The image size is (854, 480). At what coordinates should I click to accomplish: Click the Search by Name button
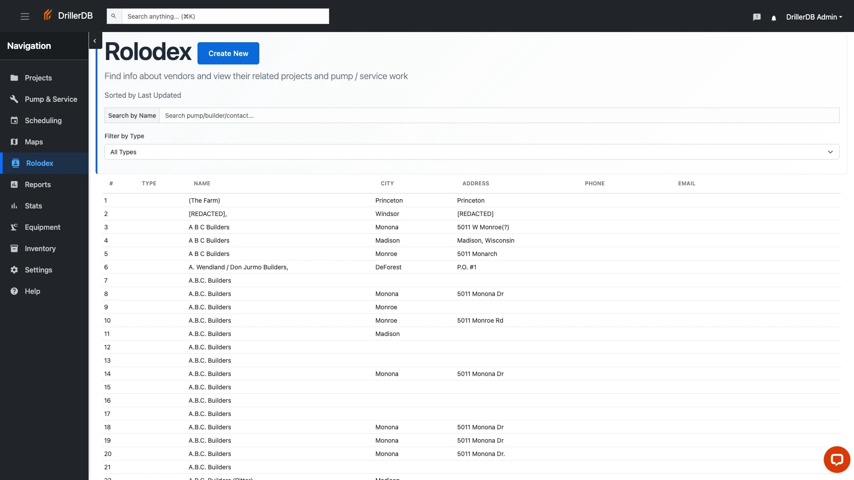click(x=132, y=116)
